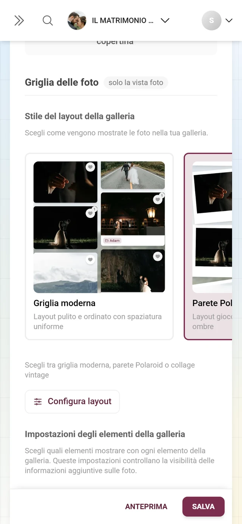Click the SALVA button
Screen dimensions: 242x524
click(x=203, y=507)
